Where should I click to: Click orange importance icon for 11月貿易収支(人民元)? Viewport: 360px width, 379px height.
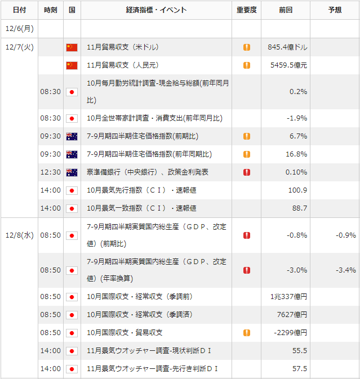coord(247,65)
